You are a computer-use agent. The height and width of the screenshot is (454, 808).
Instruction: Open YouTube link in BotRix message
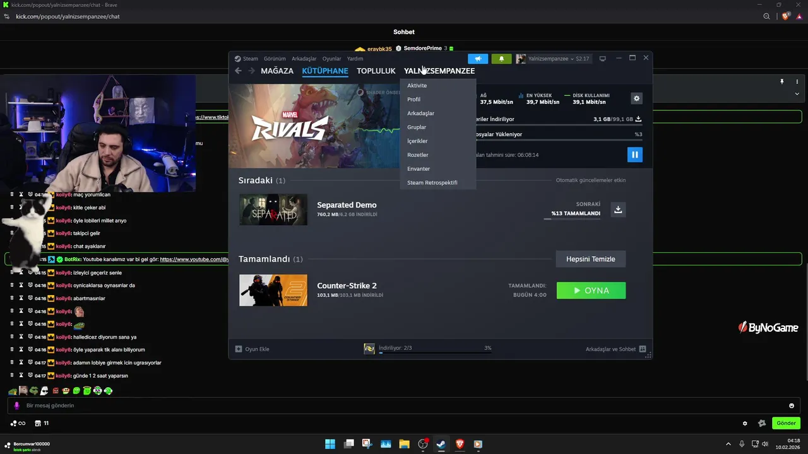(x=194, y=259)
